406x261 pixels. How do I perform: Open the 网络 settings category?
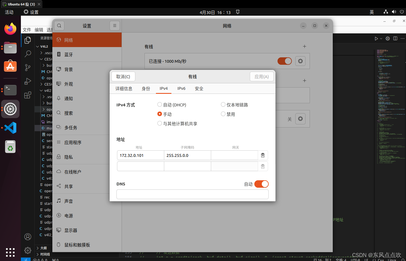click(87, 40)
